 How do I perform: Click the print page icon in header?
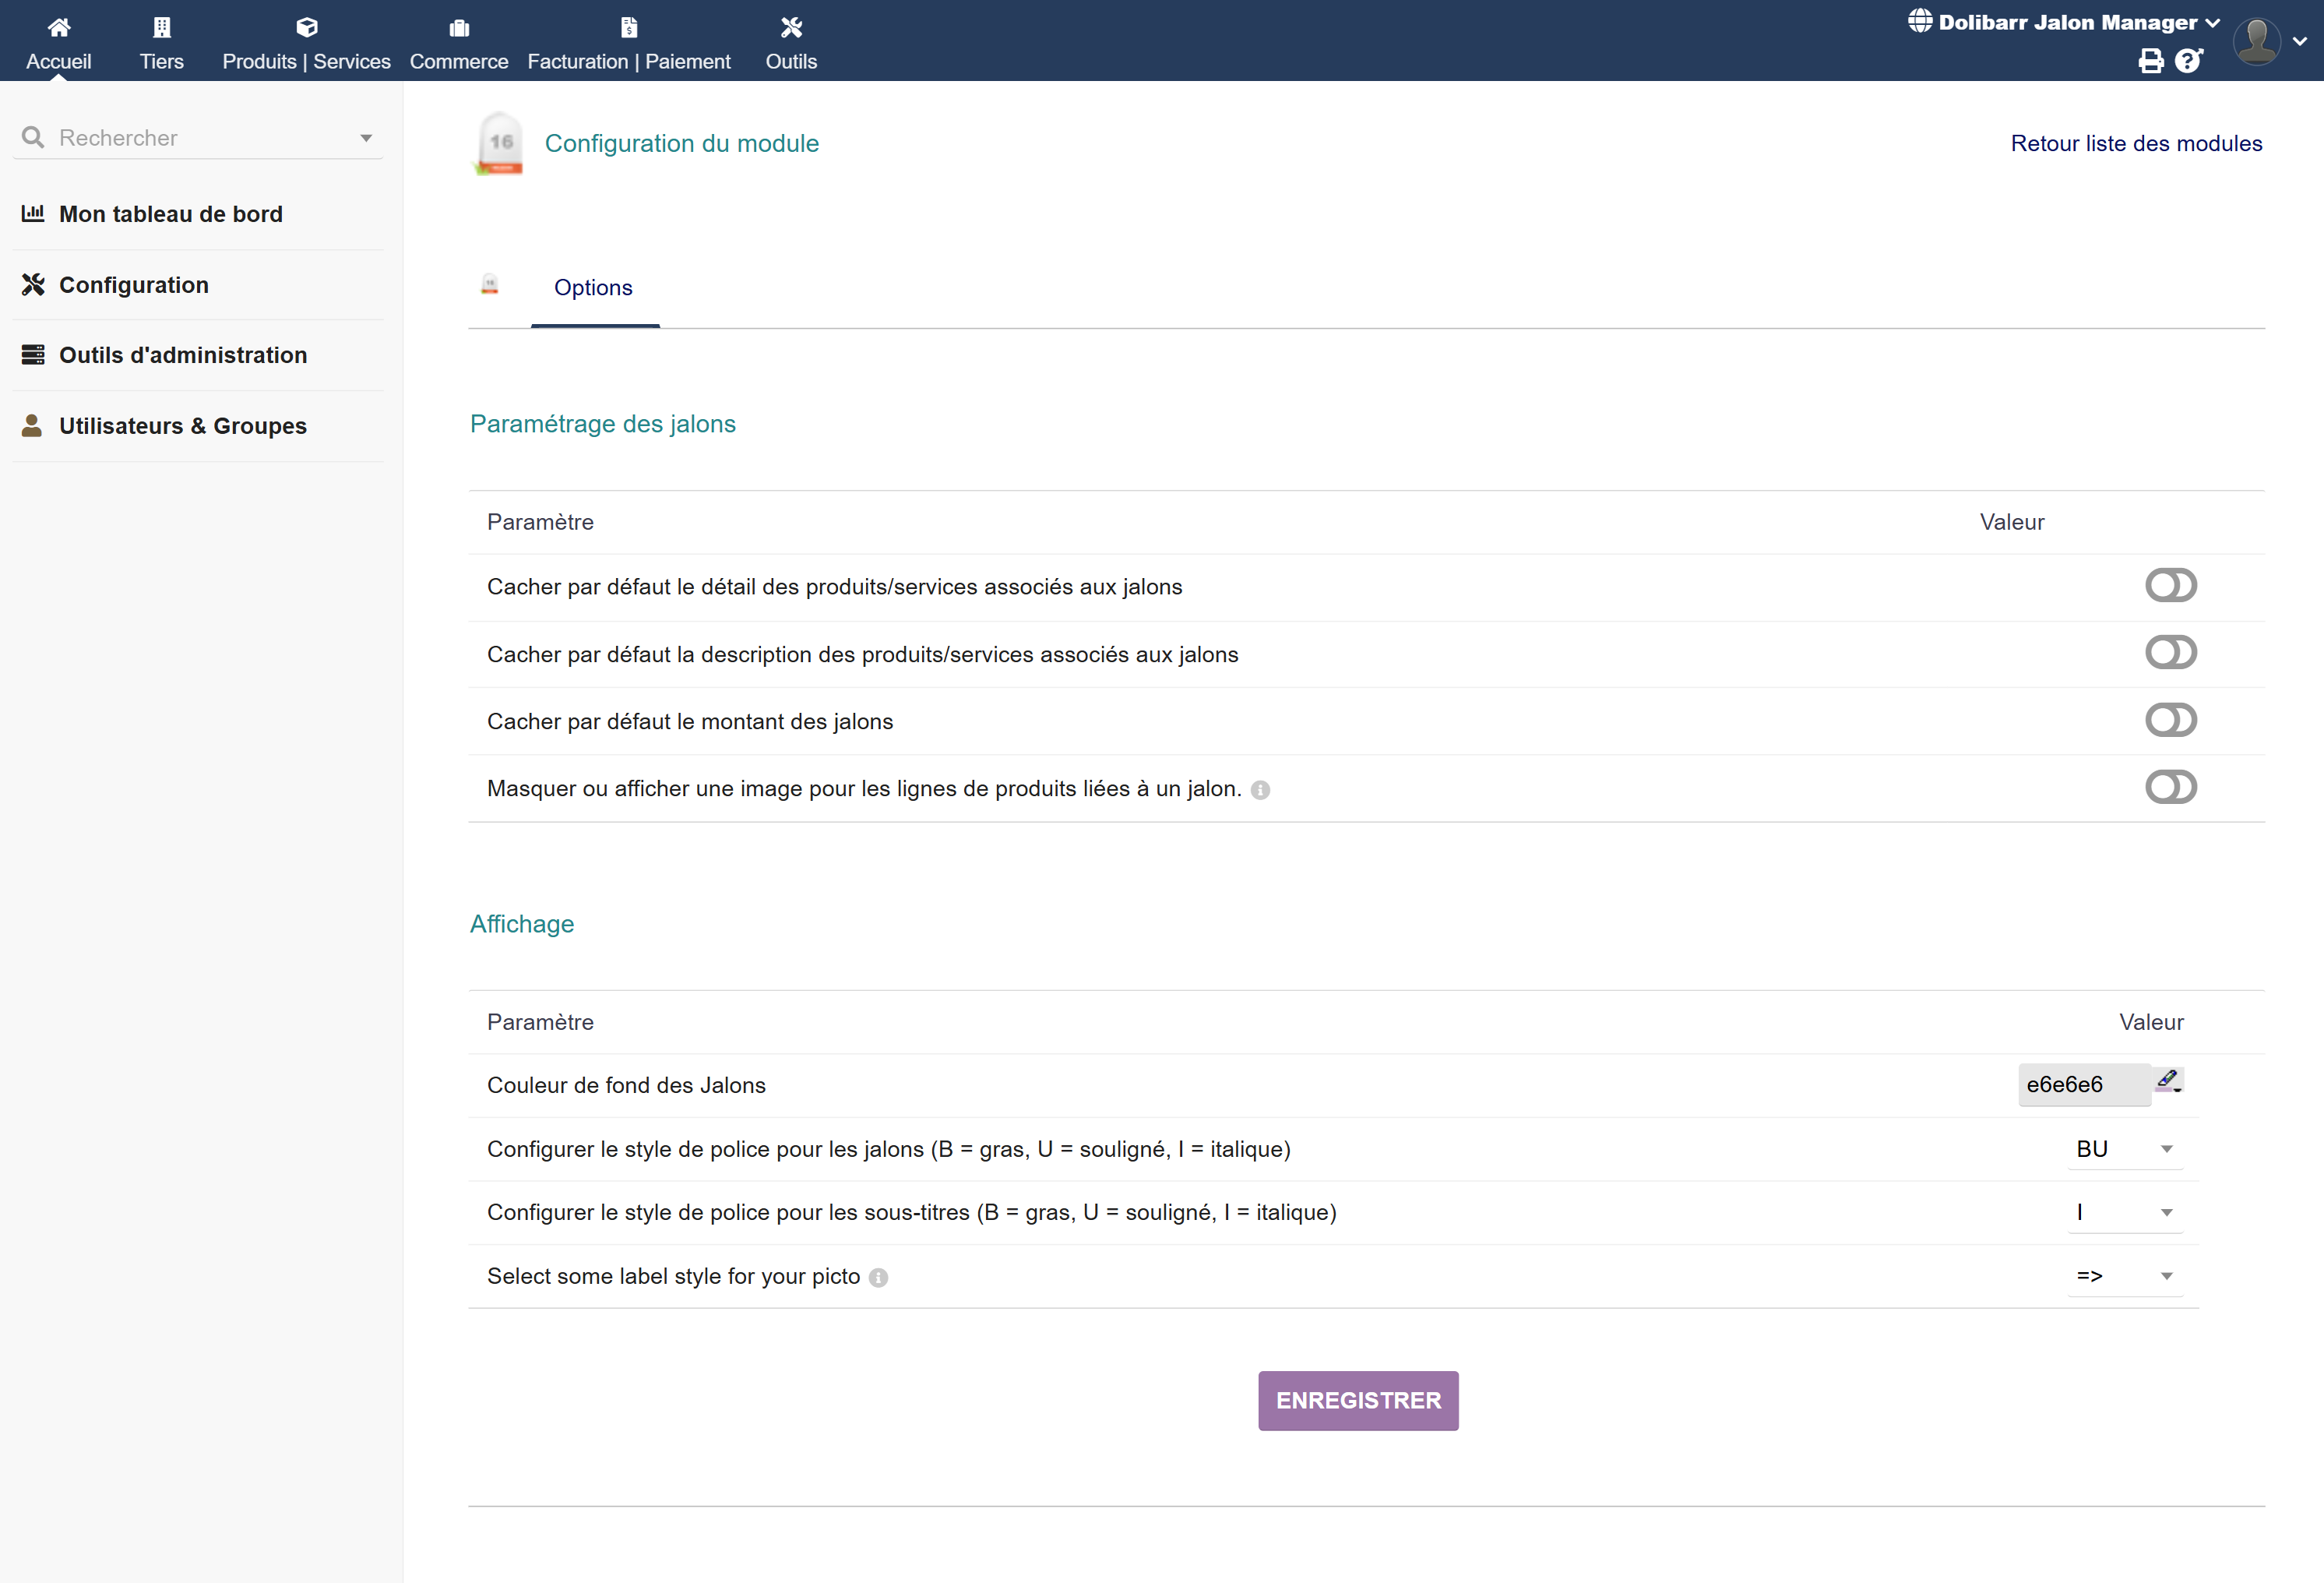pyautogui.click(x=2150, y=62)
